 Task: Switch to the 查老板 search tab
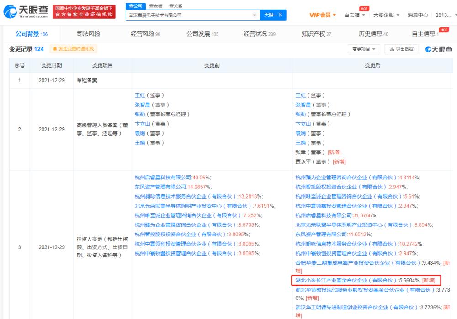click(156, 6)
